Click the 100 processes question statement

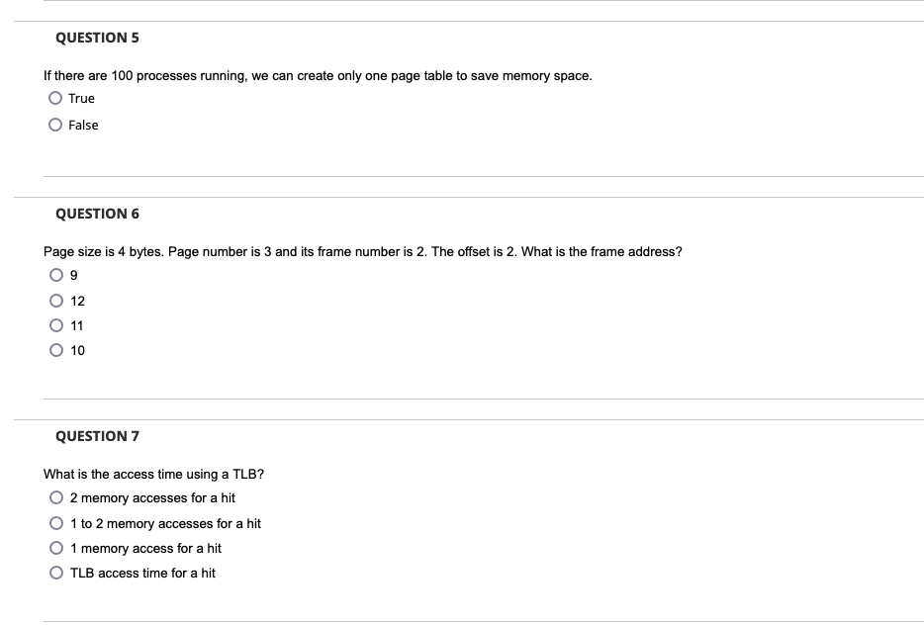pos(318,74)
